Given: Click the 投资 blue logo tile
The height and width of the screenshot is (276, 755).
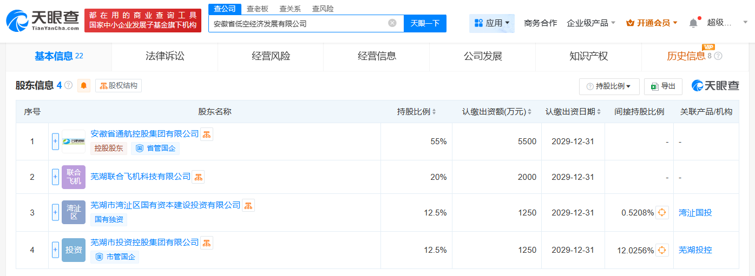Looking at the screenshot, I should pyautogui.click(x=74, y=250).
